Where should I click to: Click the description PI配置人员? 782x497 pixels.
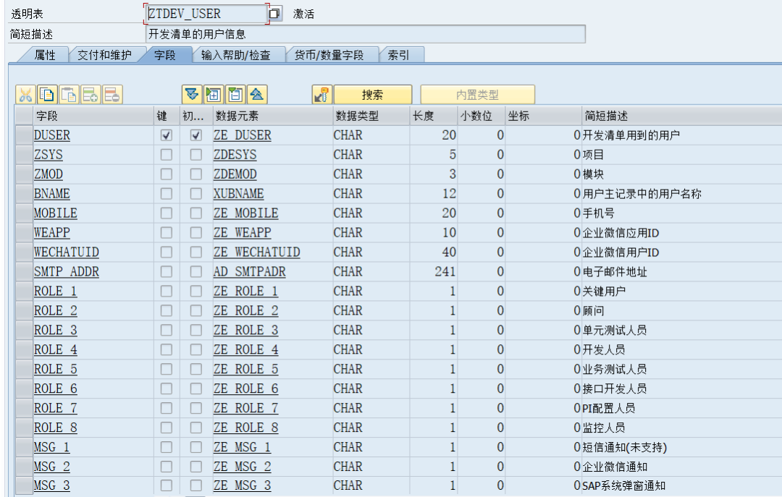pos(608,408)
